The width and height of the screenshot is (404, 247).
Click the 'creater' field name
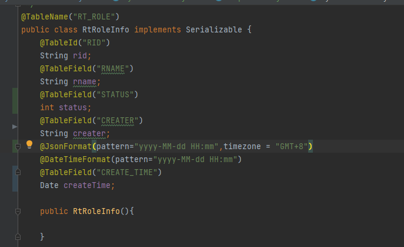coord(89,134)
